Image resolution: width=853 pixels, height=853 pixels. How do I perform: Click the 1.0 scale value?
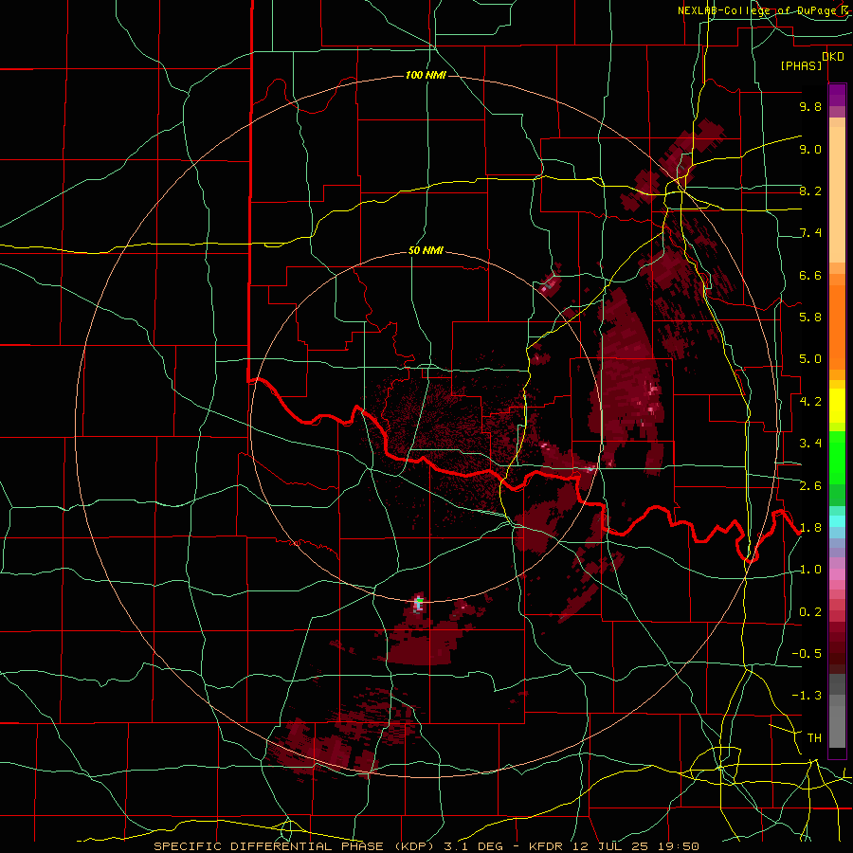(x=810, y=570)
